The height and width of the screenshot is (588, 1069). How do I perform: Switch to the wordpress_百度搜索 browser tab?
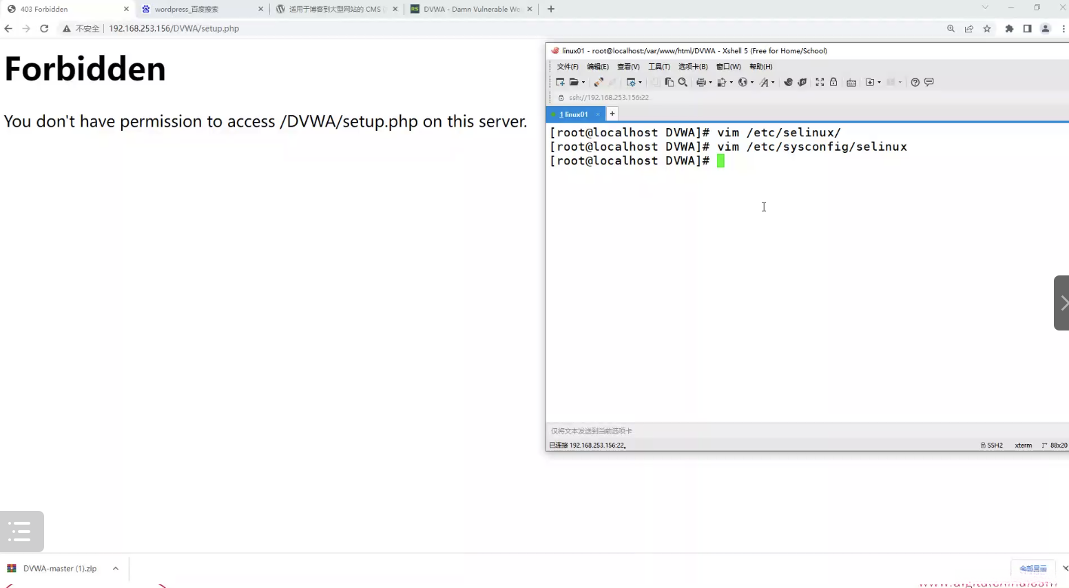click(202, 9)
